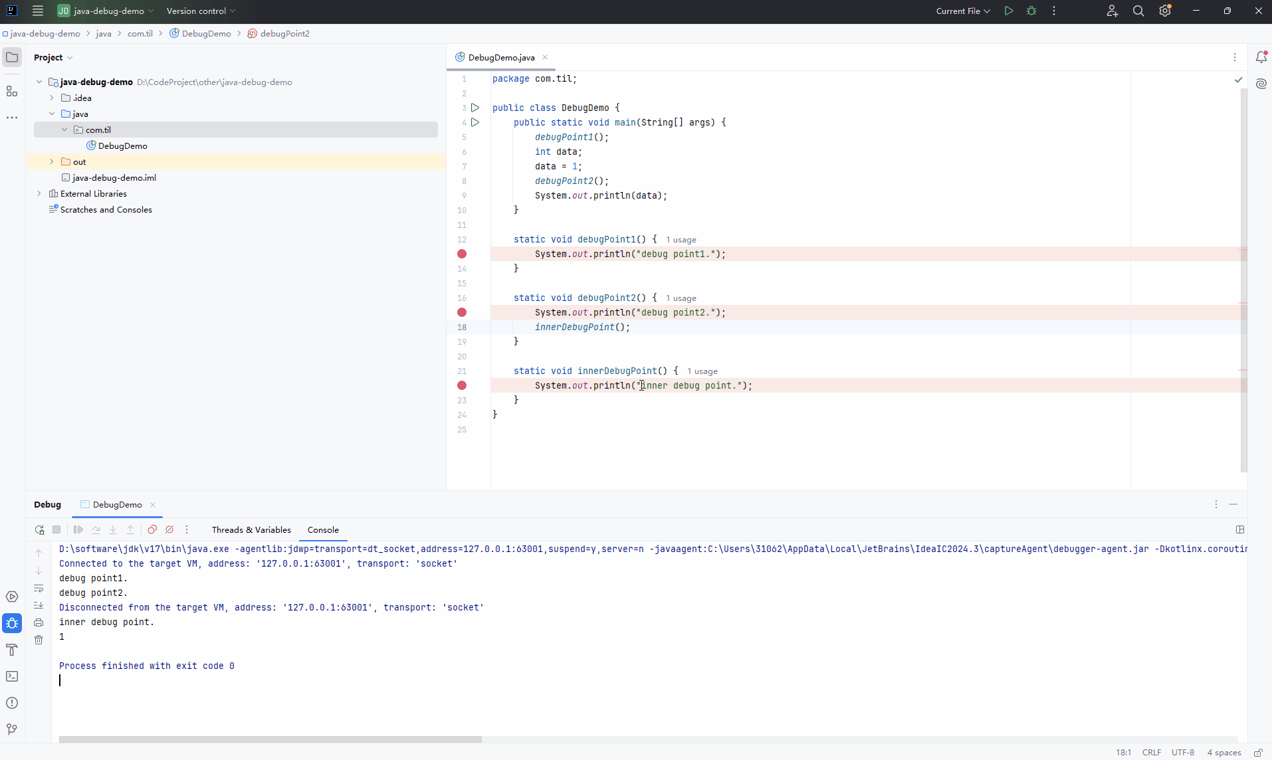Image resolution: width=1272 pixels, height=760 pixels.
Task: Open Current File run configuration dropdown
Action: tap(963, 11)
